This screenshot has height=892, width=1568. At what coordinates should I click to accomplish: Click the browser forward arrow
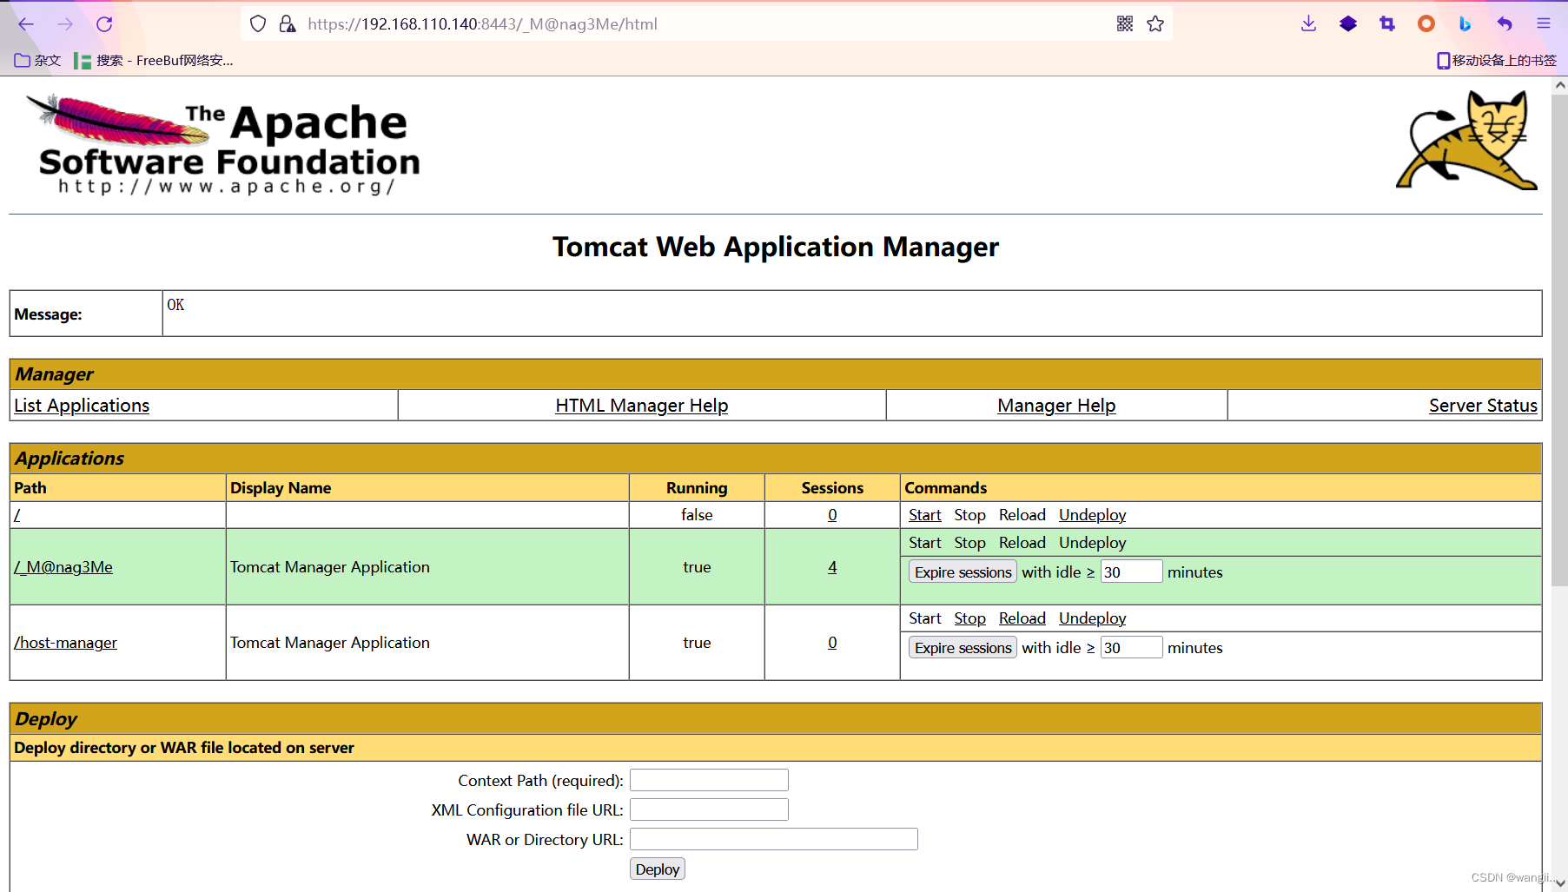tap(65, 24)
